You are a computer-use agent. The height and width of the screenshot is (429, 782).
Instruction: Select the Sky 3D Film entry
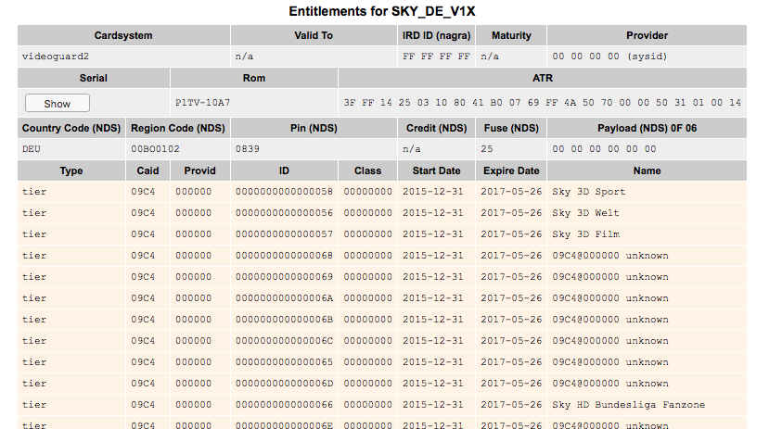586,234
